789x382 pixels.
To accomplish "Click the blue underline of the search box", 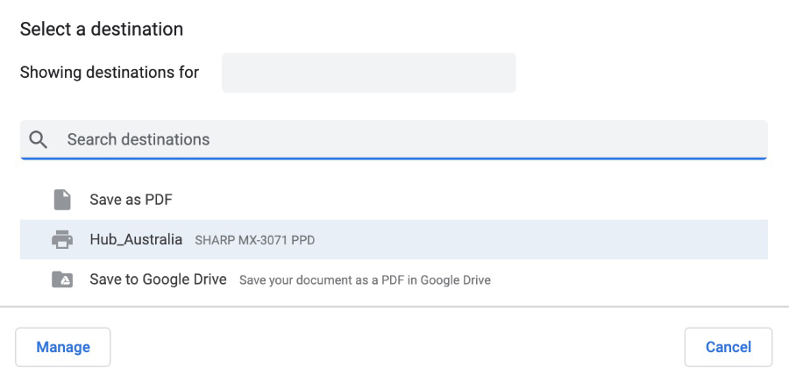I will (394, 159).
